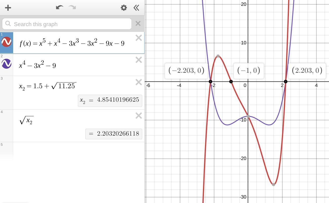Image resolution: width=329 pixels, height=203 pixels.
Task: Delete expression 3 defining x₂
Action: click(139, 82)
